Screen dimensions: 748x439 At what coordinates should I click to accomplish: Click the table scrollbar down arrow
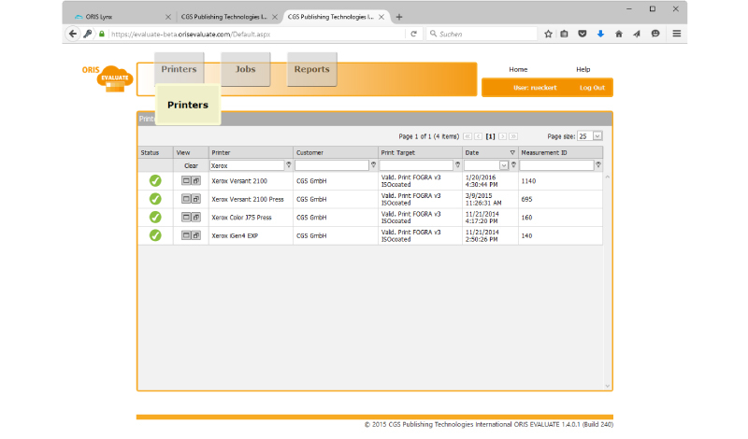point(607,386)
